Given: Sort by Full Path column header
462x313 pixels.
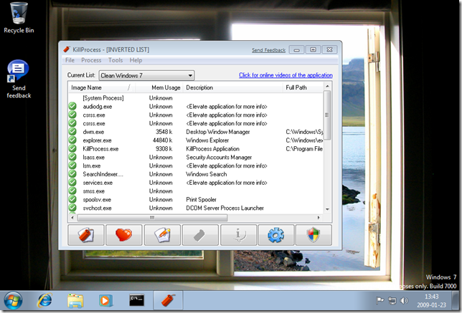Looking at the screenshot, I should tap(303, 87).
